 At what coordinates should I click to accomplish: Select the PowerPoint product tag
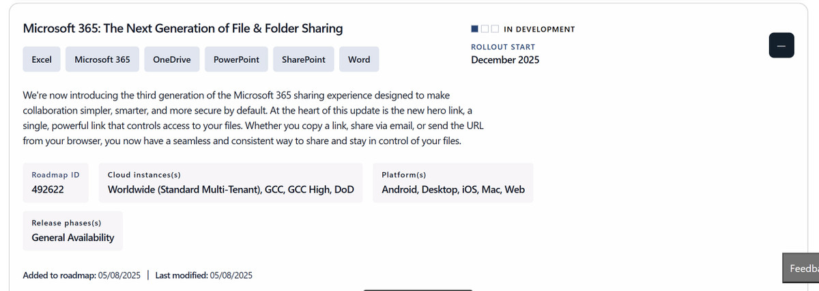click(236, 59)
